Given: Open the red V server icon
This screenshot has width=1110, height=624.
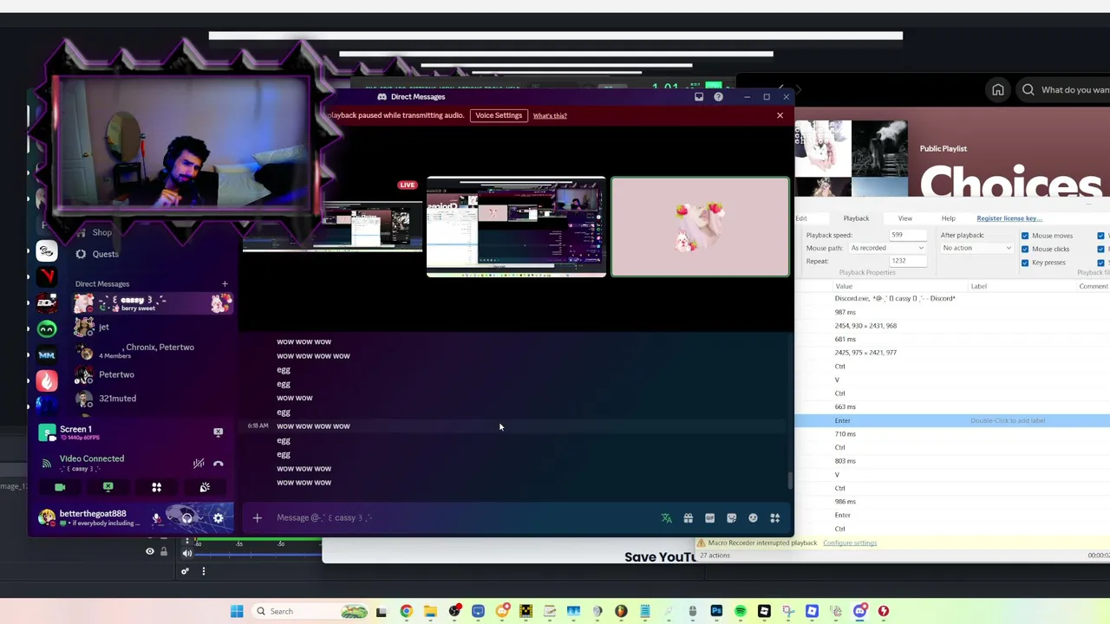Looking at the screenshot, I should (47, 276).
